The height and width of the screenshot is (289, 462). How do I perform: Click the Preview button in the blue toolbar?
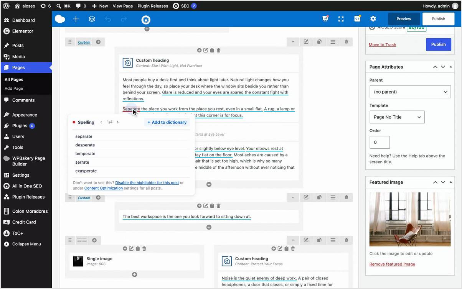click(404, 19)
